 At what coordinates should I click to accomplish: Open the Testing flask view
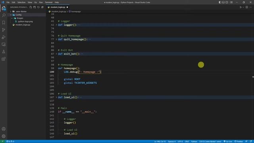4,52
